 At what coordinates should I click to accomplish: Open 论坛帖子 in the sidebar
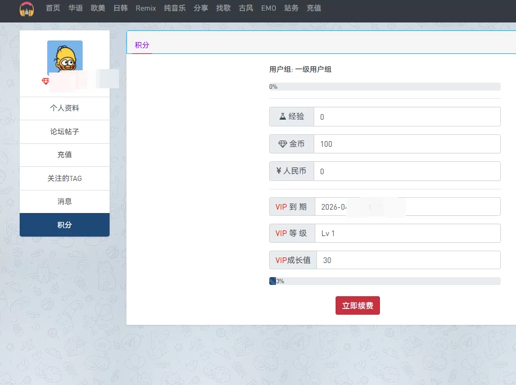(65, 132)
